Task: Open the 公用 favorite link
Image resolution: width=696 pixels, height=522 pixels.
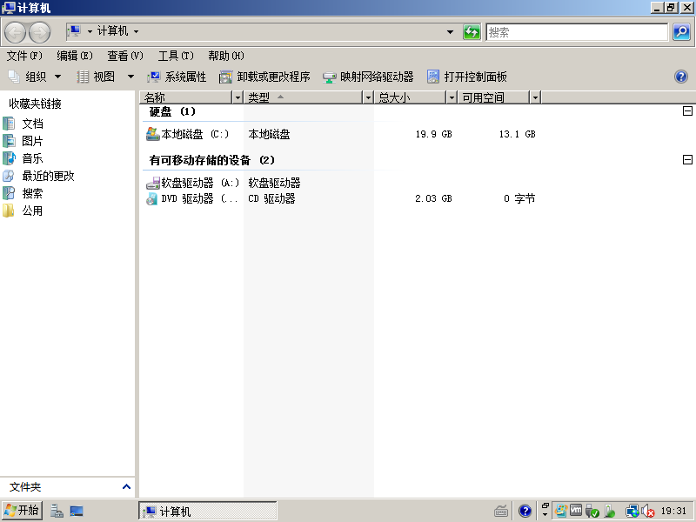Action: pos(23,211)
